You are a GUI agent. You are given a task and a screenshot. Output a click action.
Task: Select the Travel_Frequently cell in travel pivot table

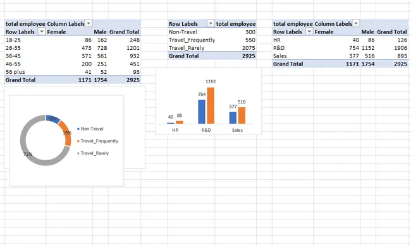pos(192,40)
